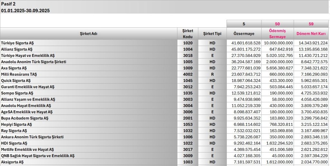The height and width of the screenshot is (166, 330).
Task: Click Quick Sigorta AŞ company name
Action: pos(16,80)
